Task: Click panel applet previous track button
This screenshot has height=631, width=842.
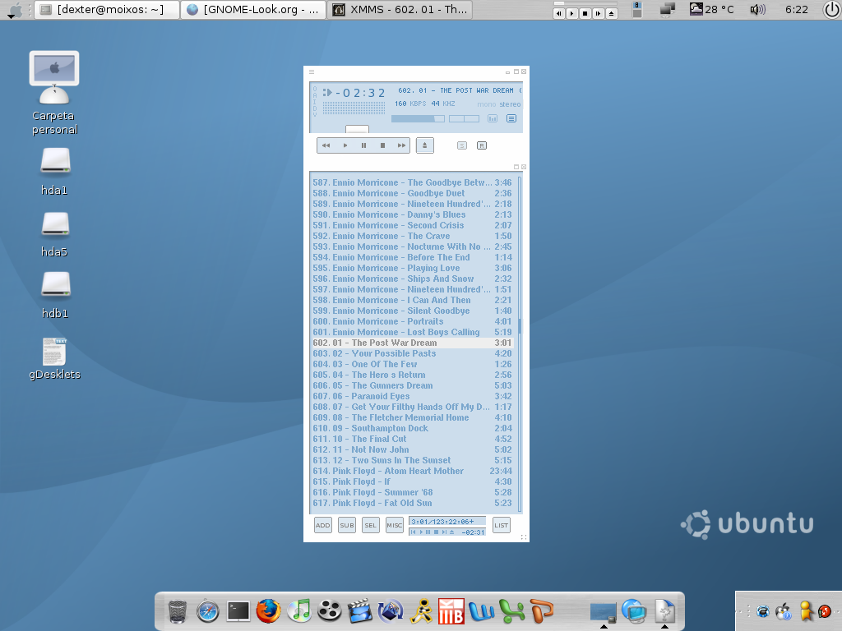Action: (x=559, y=13)
